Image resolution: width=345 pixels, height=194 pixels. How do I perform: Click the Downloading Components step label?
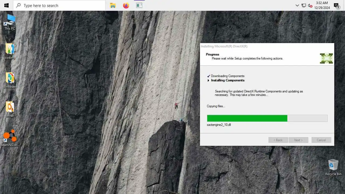click(228, 76)
